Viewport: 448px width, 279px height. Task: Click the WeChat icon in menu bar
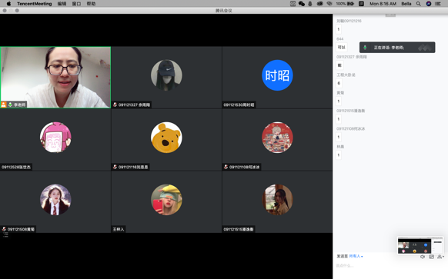pyautogui.click(x=302, y=4)
